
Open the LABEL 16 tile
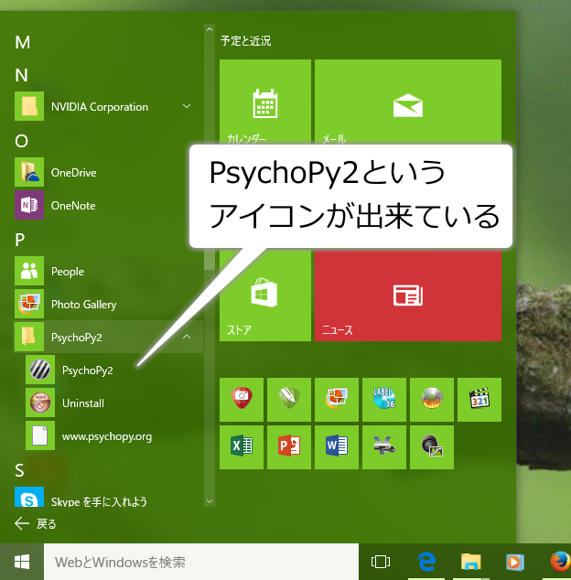click(384, 400)
